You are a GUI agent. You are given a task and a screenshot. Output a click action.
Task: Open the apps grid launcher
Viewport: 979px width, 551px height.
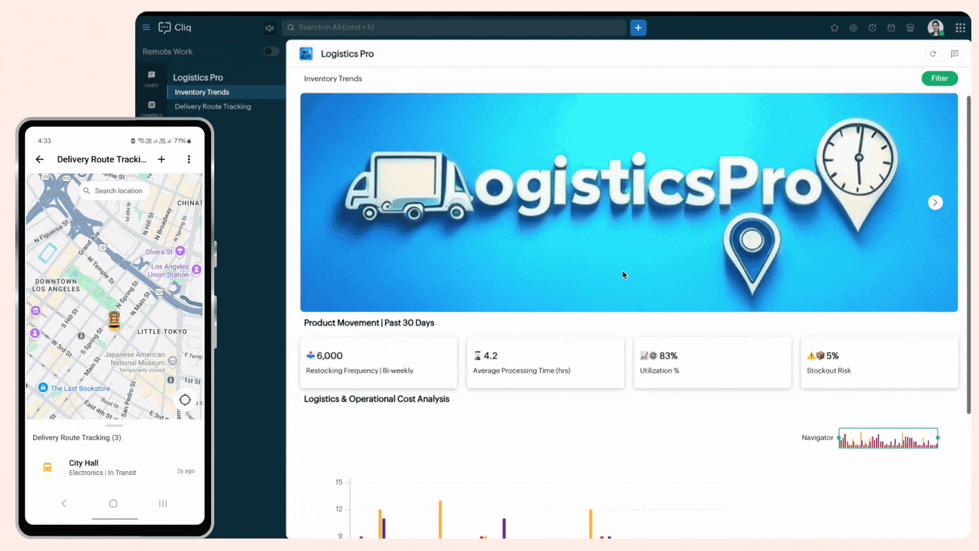[960, 27]
